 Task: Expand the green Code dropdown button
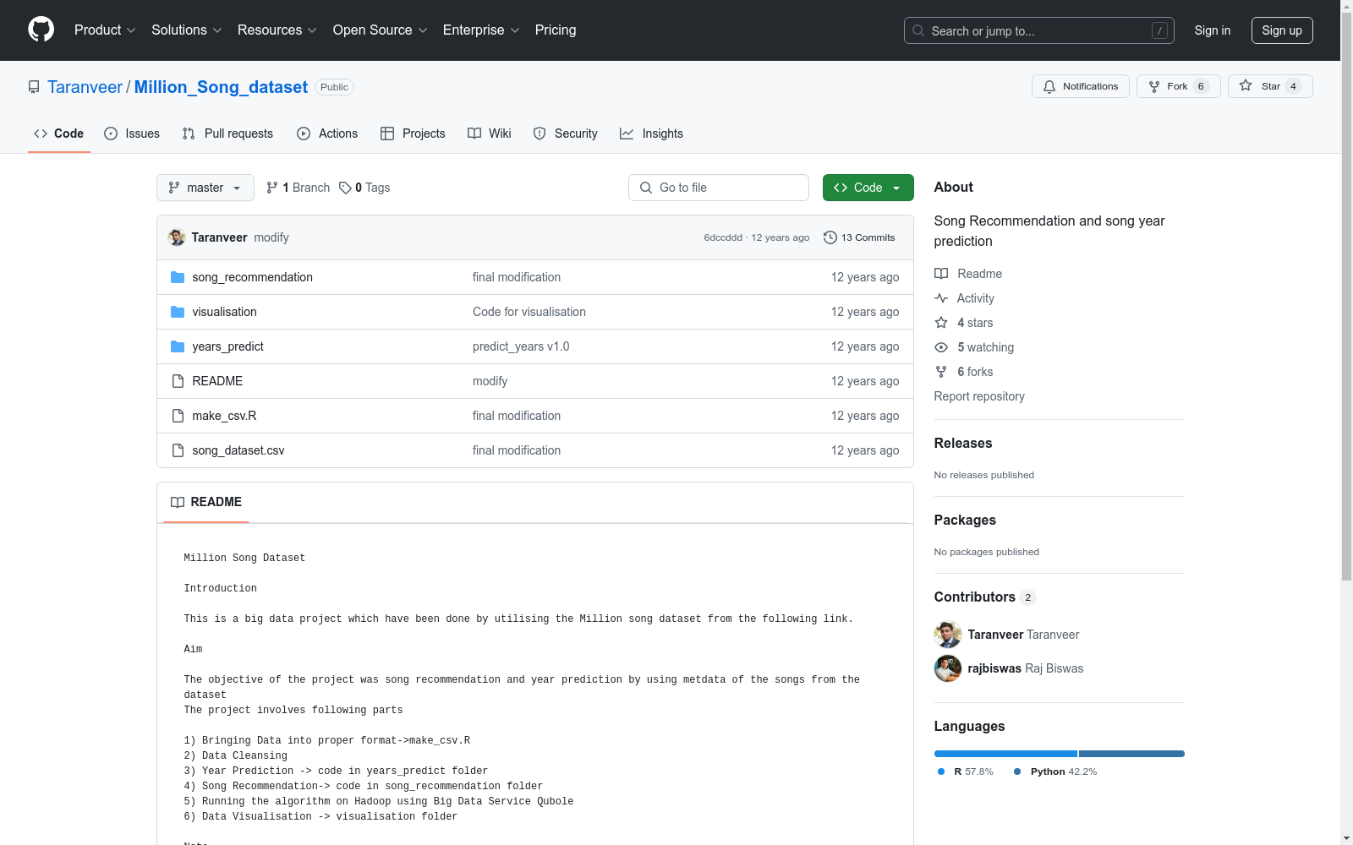click(868, 188)
